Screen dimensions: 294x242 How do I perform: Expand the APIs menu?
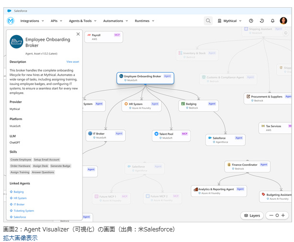pyautogui.click(x=56, y=21)
